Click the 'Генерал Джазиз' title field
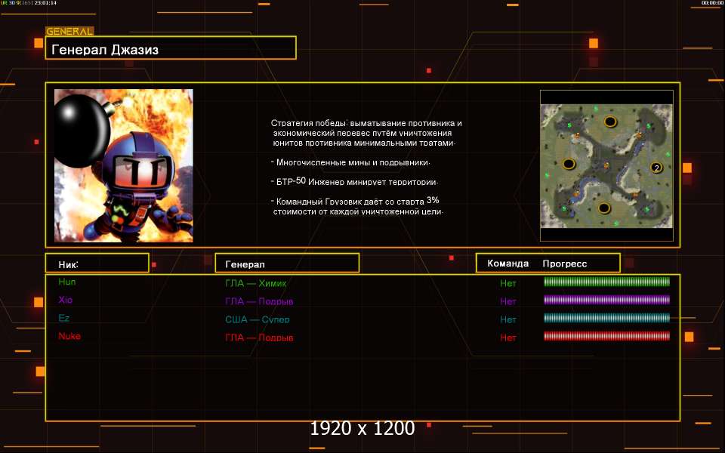 [x=171, y=48]
